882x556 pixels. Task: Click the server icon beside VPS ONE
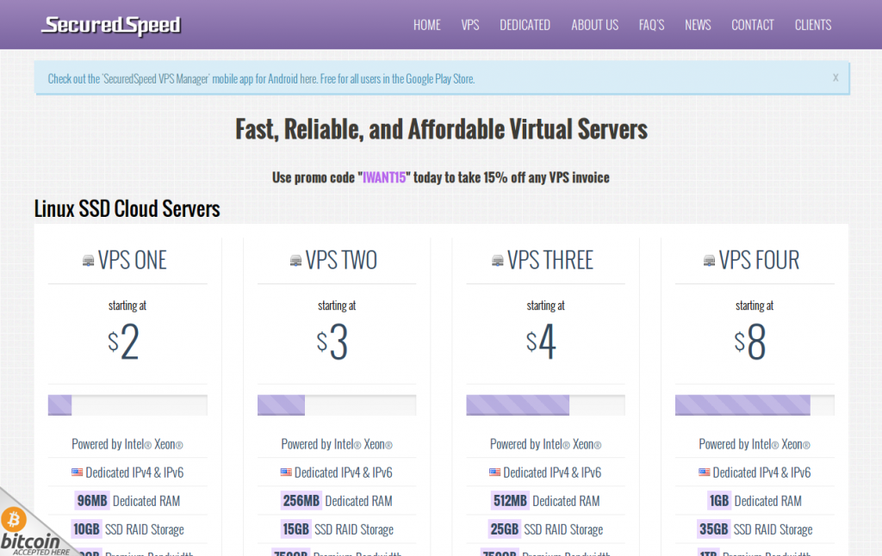[89, 261]
